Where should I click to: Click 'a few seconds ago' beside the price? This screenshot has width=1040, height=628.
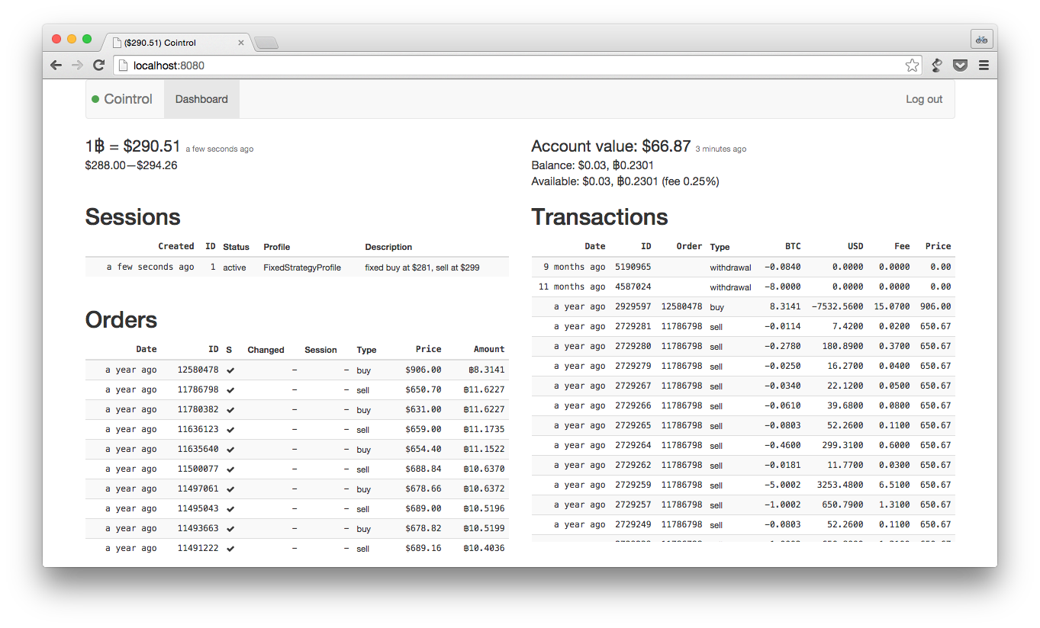click(x=220, y=149)
